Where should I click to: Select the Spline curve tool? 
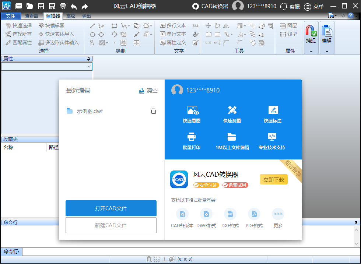tap(92, 43)
